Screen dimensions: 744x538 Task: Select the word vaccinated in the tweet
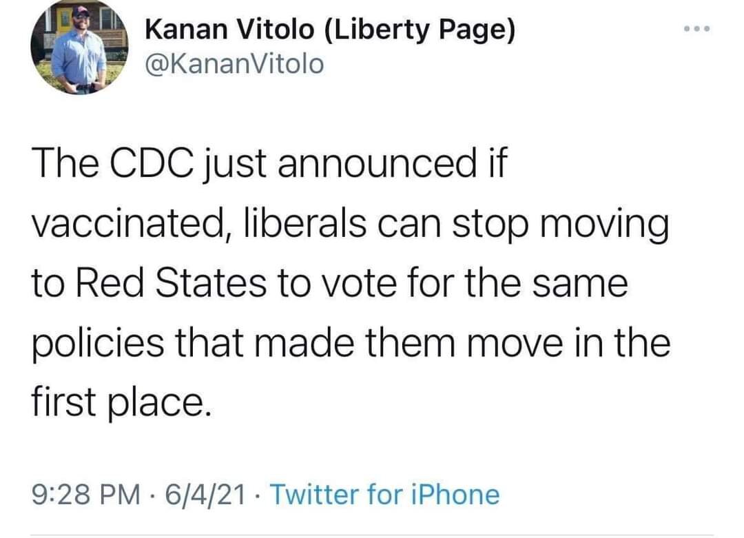(128, 224)
